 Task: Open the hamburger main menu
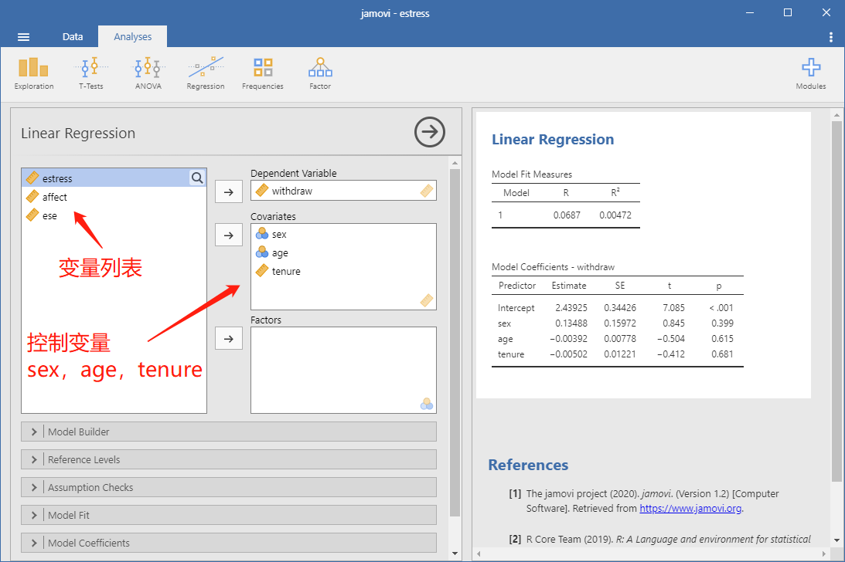[x=23, y=36]
